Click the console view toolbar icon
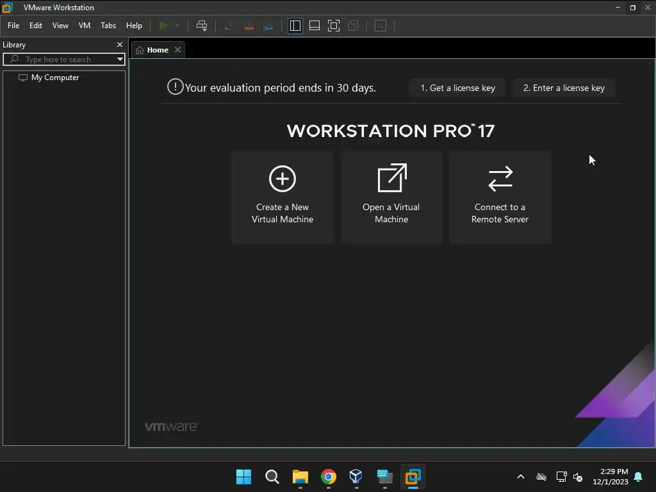656x492 pixels. click(381, 26)
